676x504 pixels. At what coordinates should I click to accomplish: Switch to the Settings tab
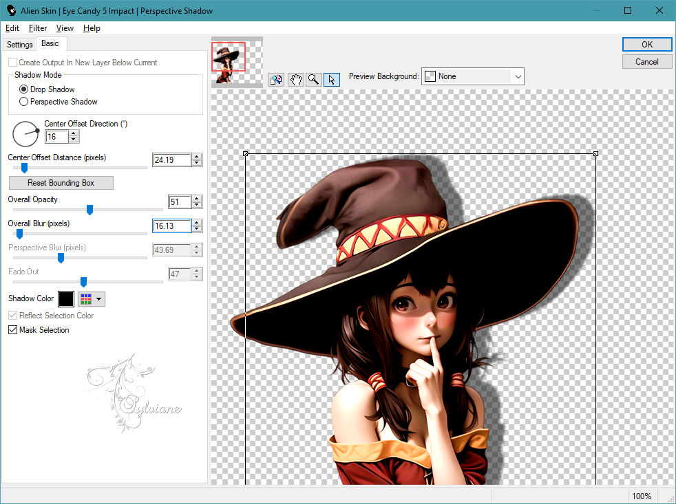(x=19, y=45)
